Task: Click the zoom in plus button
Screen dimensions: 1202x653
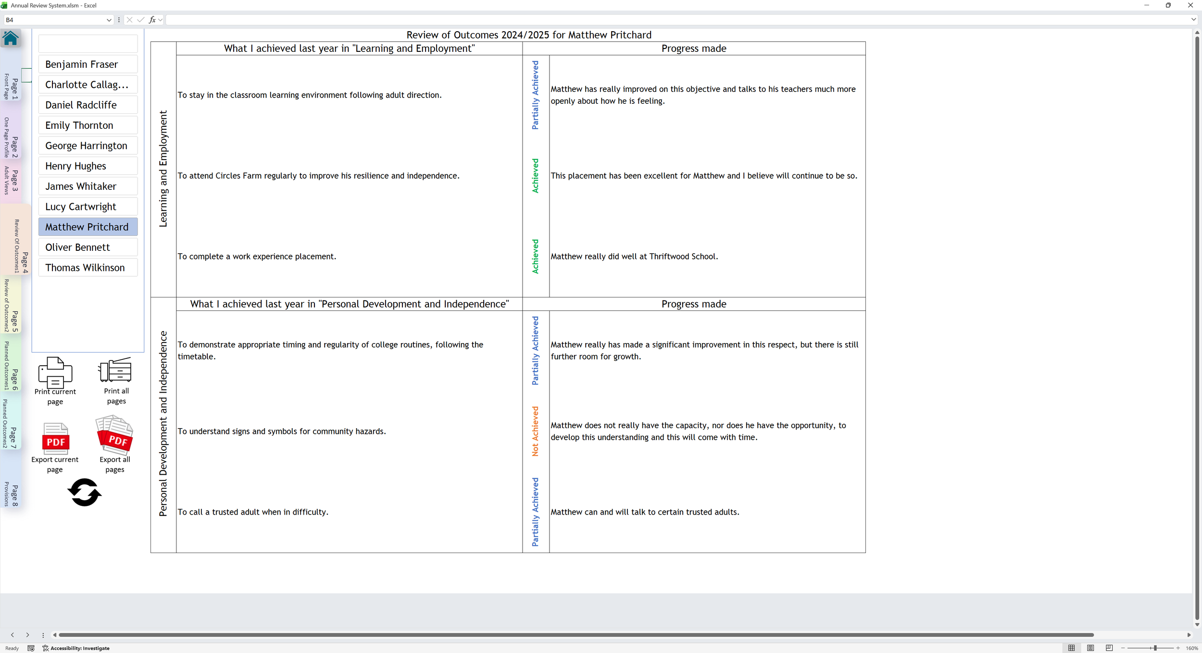Action: pyautogui.click(x=1178, y=648)
